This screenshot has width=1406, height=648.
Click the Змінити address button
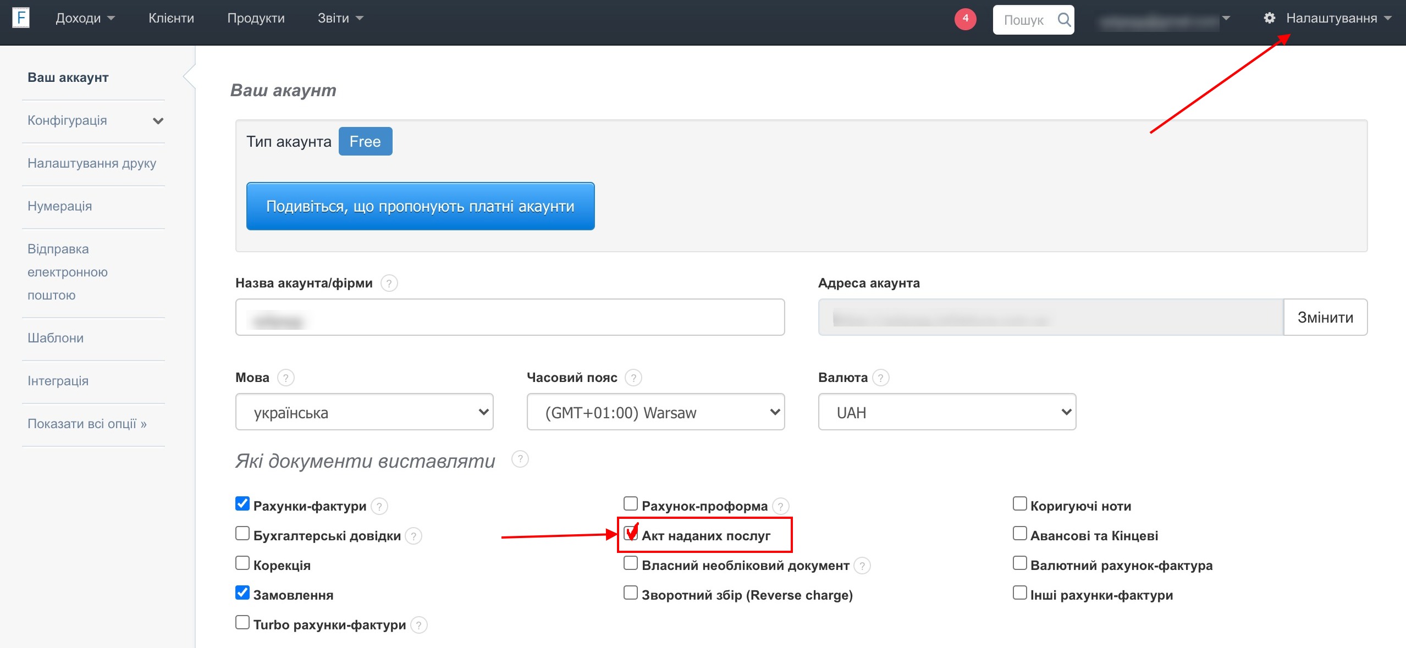[x=1325, y=317]
